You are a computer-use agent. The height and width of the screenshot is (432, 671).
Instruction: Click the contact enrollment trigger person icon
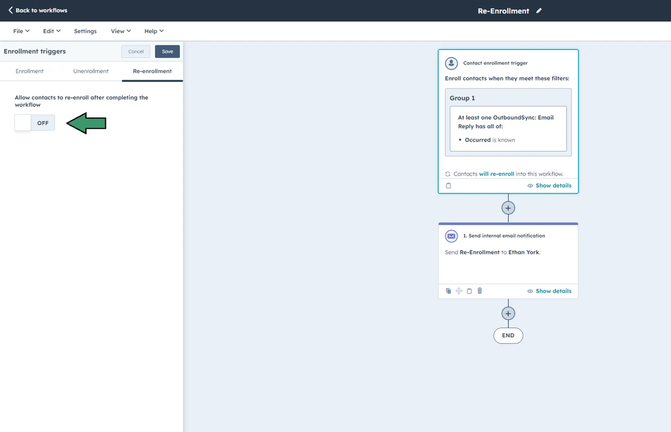(451, 63)
